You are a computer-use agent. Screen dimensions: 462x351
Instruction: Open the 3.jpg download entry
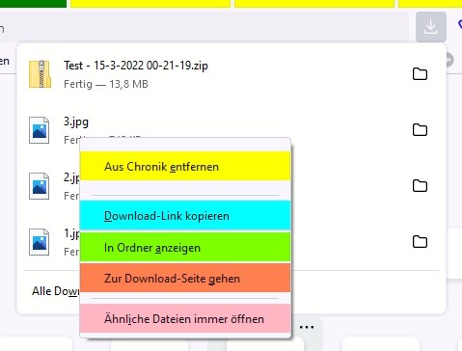tap(76, 121)
